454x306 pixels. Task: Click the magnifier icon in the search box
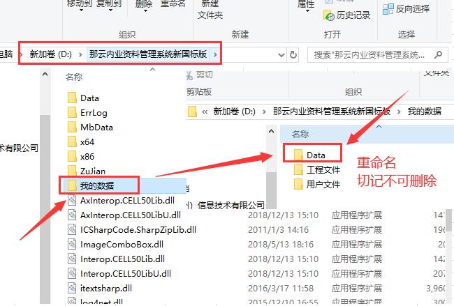[x=439, y=54]
